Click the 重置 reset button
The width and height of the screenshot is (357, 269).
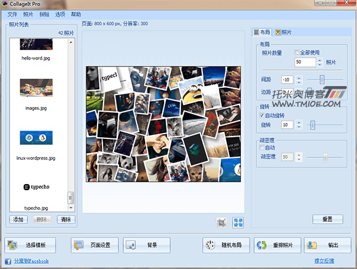click(328, 219)
